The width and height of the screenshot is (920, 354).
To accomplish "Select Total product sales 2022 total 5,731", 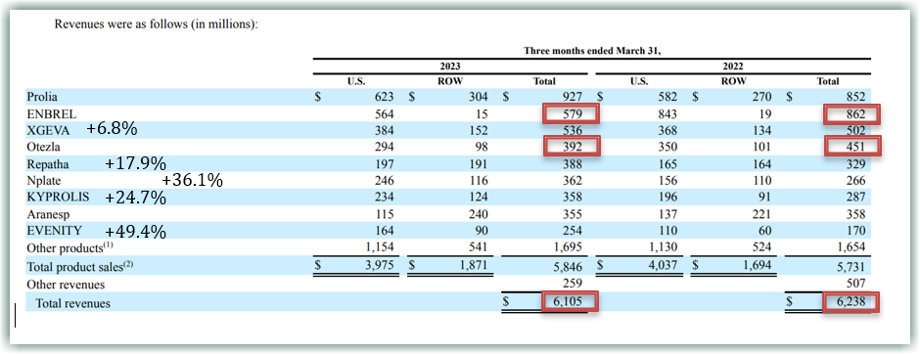I will click(850, 267).
